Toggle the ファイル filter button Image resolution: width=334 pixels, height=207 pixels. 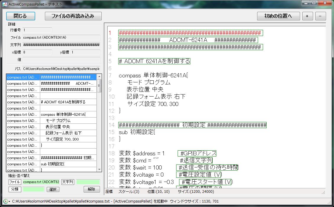[x=14, y=182]
